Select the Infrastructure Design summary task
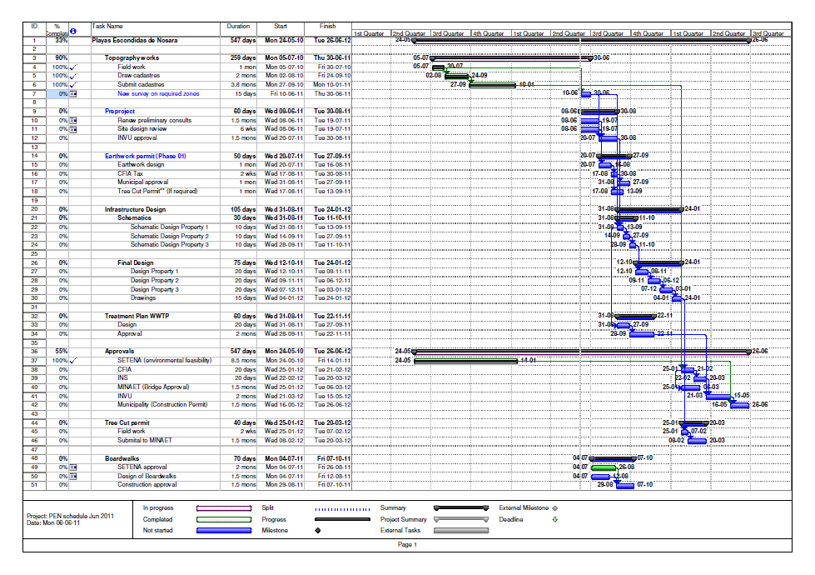 pos(135,210)
